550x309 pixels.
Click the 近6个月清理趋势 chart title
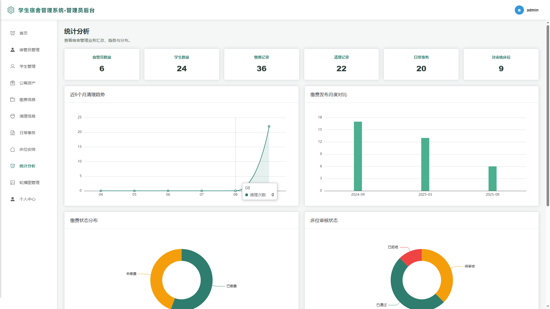tap(87, 95)
